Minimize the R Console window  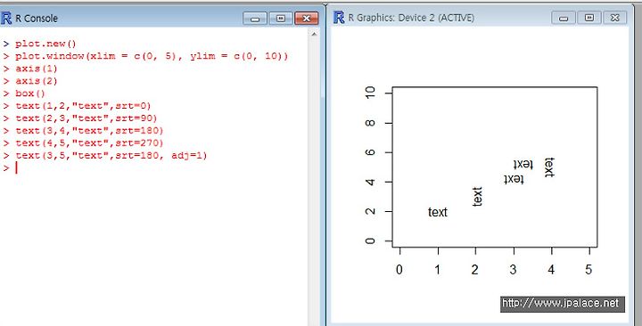[255, 19]
